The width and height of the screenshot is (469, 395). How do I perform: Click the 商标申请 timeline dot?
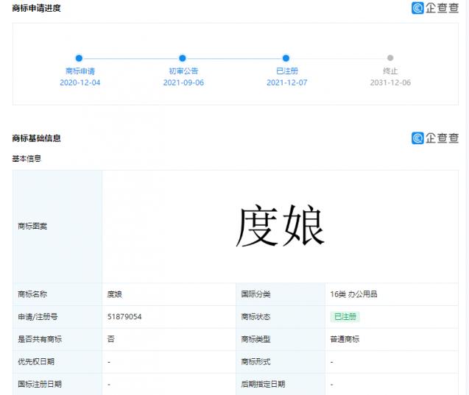[x=79, y=58]
